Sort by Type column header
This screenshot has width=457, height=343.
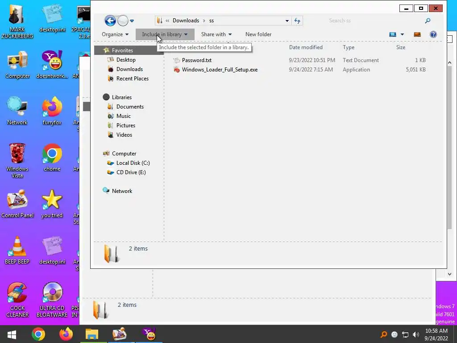coord(349,47)
